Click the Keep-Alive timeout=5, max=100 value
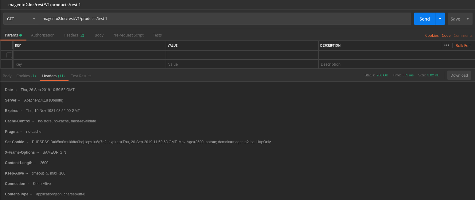The height and width of the screenshot is (200, 475). tap(49, 173)
